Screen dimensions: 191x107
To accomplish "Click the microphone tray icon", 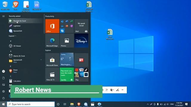I will click(x=158, y=104).
